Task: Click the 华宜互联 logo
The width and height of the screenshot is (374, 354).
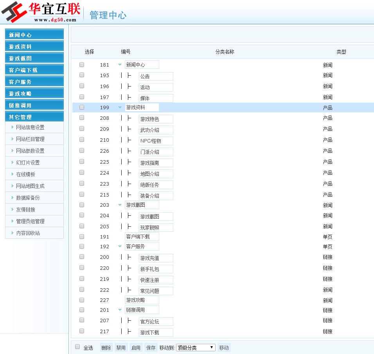Action: coord(41,12)
